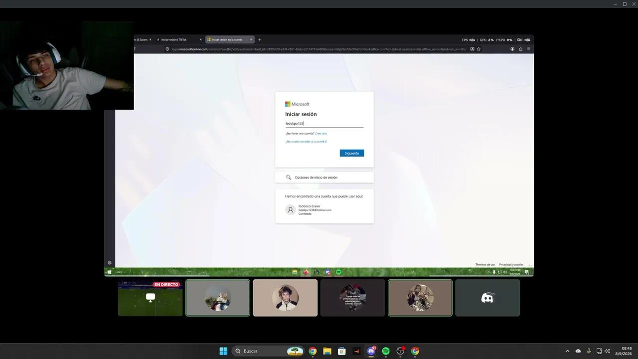Select the curly-haired avatar participant tile
Image resolution: width=638 pixels, height=359 pixels.
pos(285,298)
